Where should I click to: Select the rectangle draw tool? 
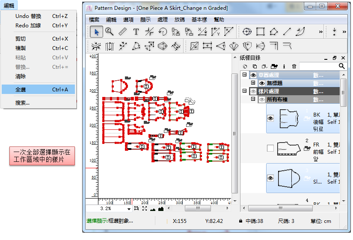260,32
